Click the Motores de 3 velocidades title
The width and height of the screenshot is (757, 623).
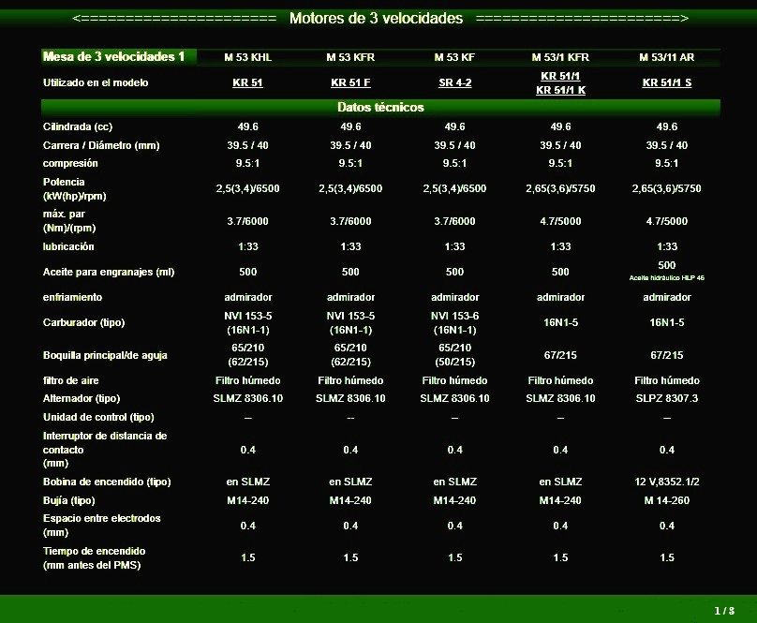[376, 19]
